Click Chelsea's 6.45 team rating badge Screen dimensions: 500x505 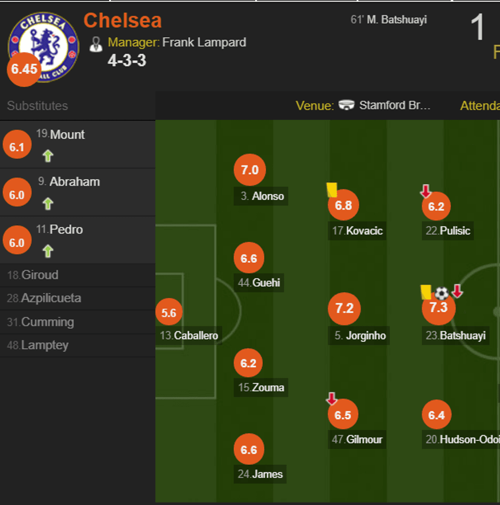[x=23, y=69]
